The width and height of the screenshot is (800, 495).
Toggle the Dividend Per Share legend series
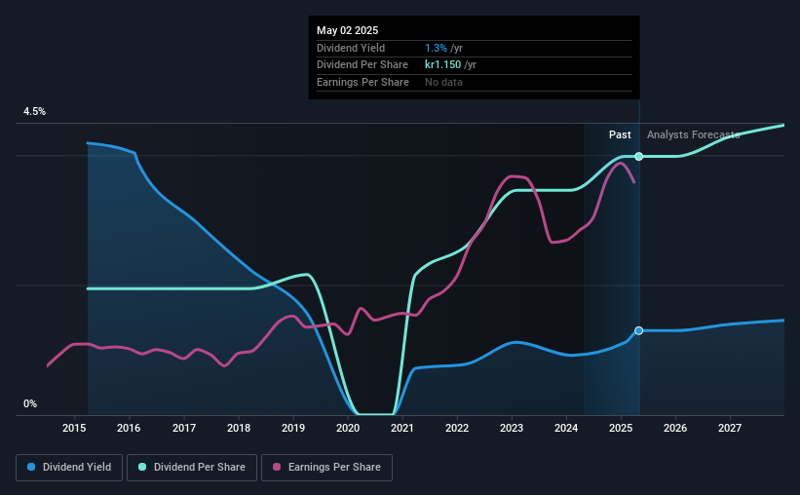192,468
